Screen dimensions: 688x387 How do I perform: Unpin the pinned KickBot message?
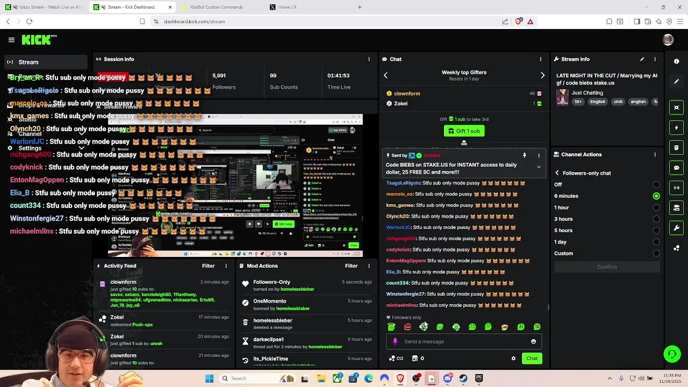525,155
